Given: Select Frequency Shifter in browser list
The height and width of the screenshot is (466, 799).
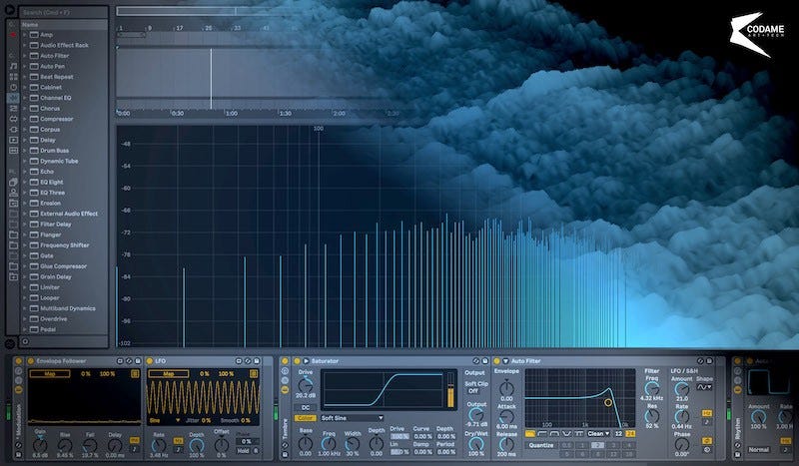Looking at the screenshot, I should [65, 244].
